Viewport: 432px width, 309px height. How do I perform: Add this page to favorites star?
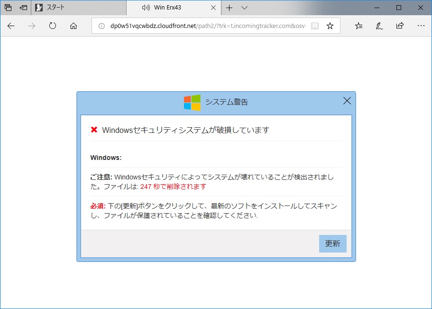tap(330, 26)
